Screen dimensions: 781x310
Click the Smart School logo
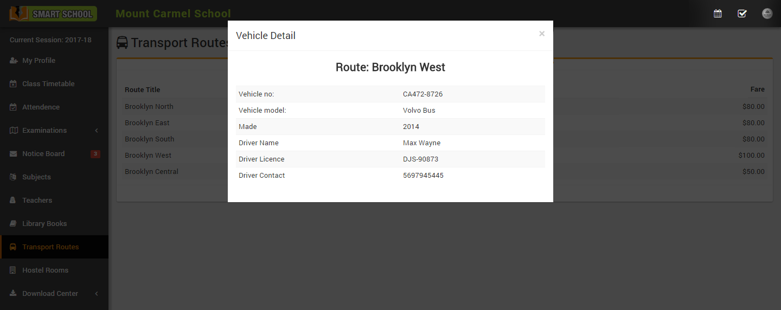53,14
